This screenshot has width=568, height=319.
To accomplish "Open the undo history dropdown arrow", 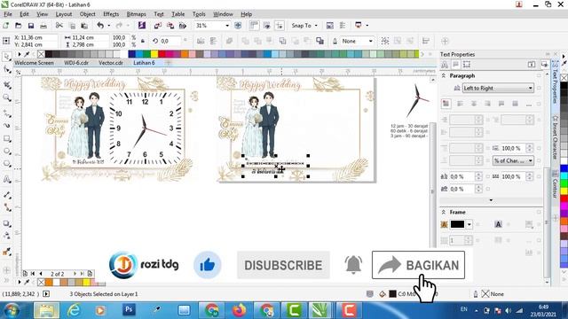I will 108,26.
